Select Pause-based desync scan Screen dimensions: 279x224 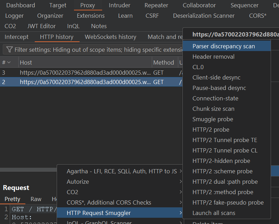pos(219,88)
